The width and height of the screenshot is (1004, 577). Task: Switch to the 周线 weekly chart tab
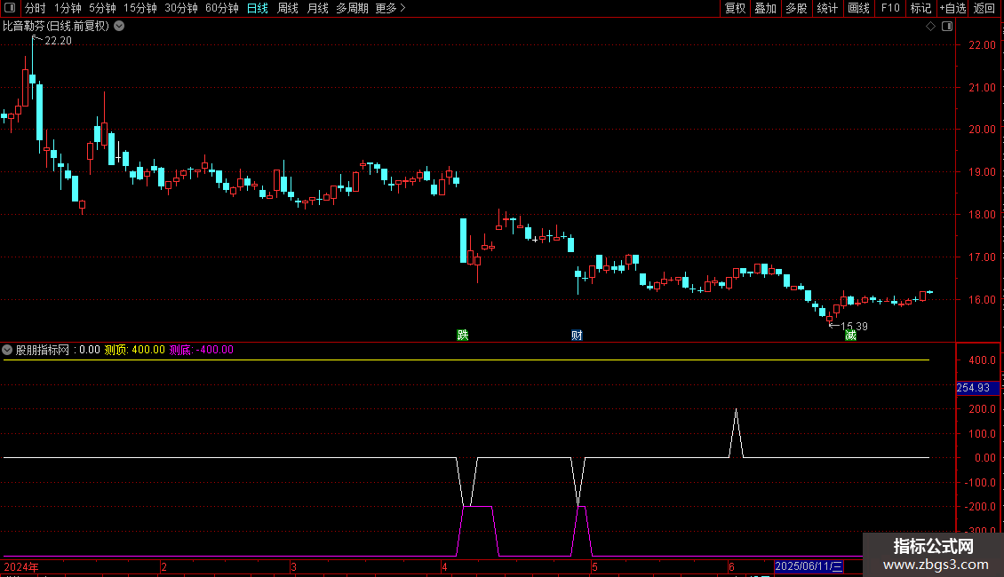click(288, 9)
